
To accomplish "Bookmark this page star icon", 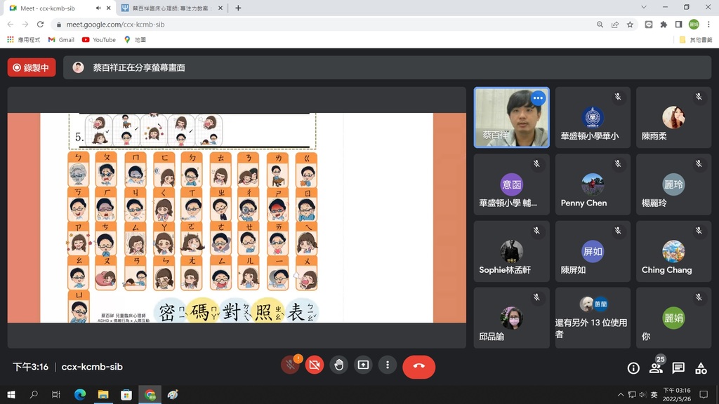I will pyautogui.click(x=630, y=25).
